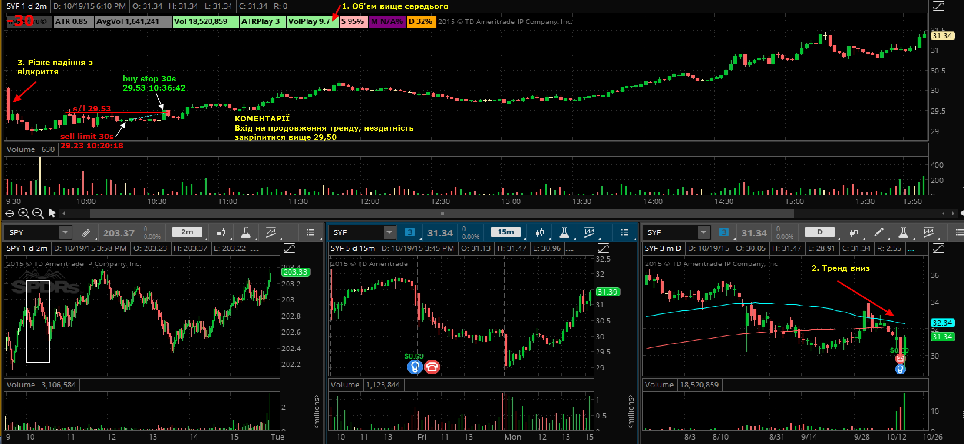Click red phone sell bubble on SYF 15m chart

pos(432,367)
